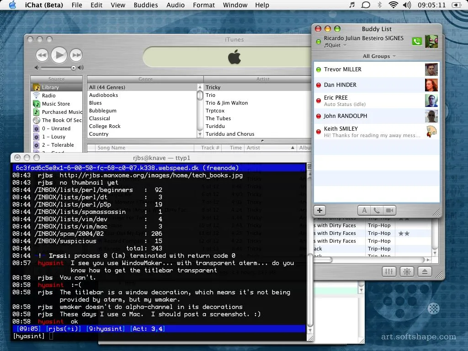This screenshot has width=468, height=351.
Task: Select the Country genre
Action: coord(142,134)
